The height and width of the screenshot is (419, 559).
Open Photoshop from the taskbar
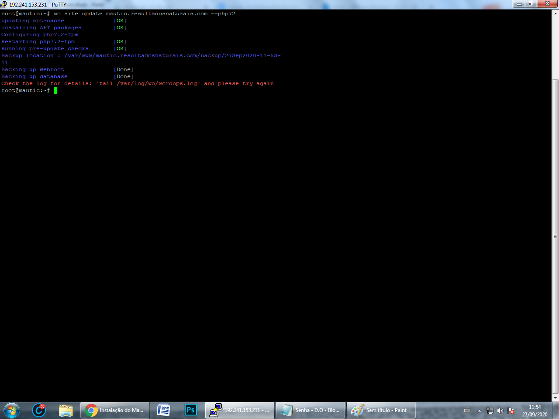pos(190,410)
